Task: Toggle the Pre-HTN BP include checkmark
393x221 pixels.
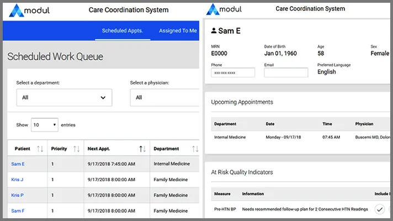Action: 380,209
